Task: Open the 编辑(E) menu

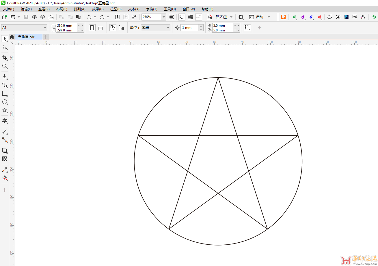Action: 26,9
